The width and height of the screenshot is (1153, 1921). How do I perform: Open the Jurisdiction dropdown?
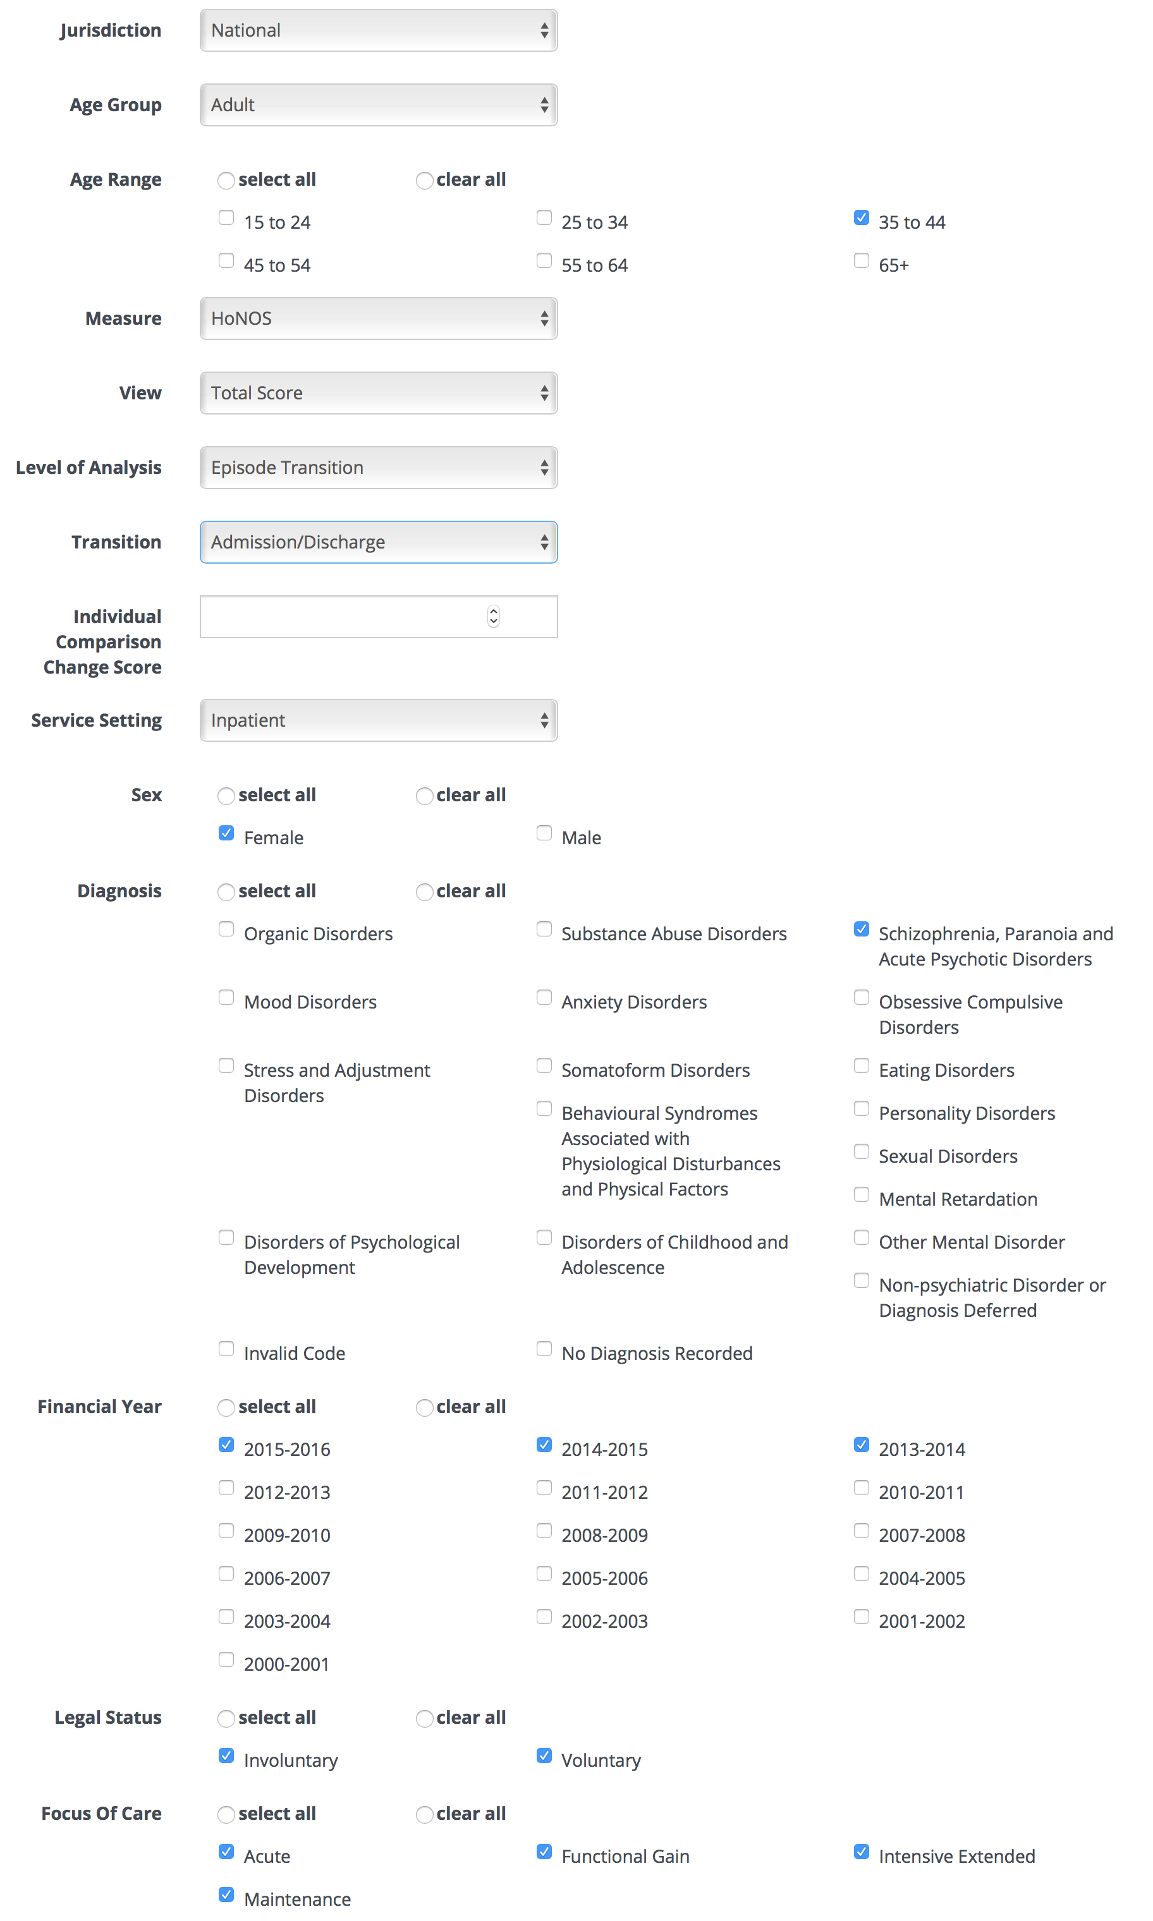coord(379,30)
